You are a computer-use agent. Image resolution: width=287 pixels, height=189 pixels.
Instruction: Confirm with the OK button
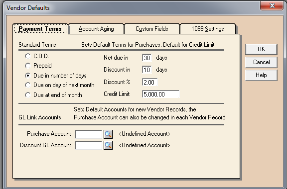261,49
